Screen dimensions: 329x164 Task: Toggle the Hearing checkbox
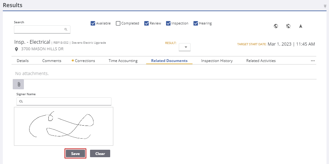(196, 23)
